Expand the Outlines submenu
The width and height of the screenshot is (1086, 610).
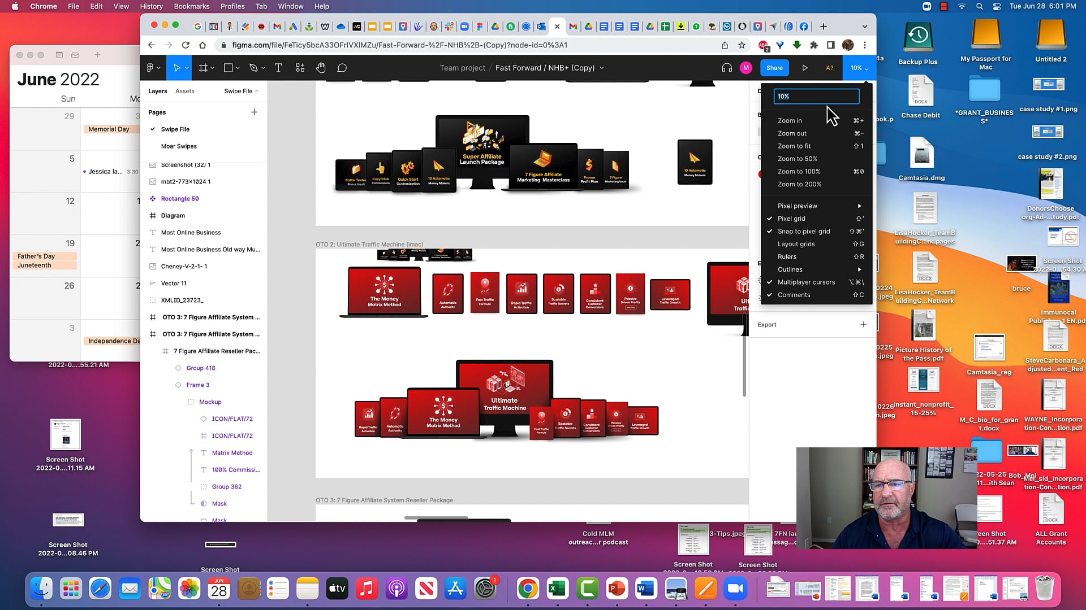(x=816, y=269)
